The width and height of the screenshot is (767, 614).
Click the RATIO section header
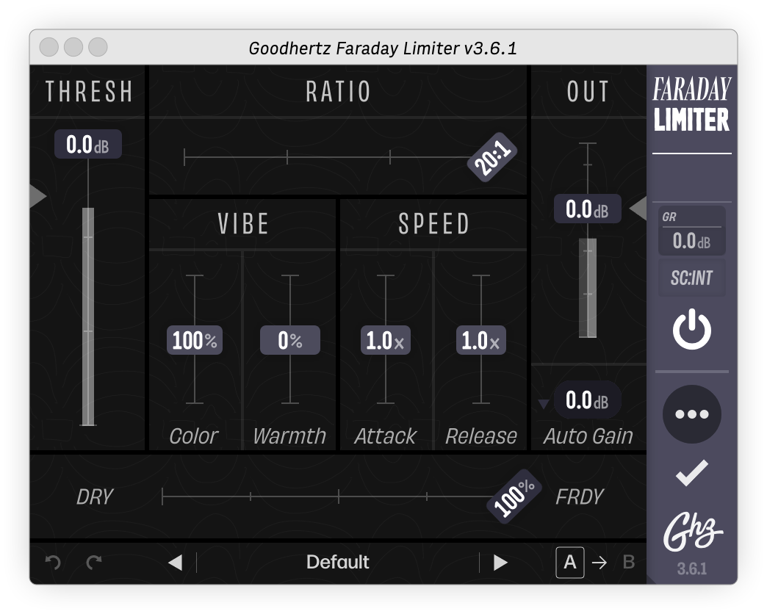click(338, 91)
